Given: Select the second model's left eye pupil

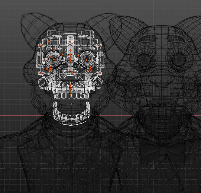Looking at the screenshot, I should [x=144, y=59].
